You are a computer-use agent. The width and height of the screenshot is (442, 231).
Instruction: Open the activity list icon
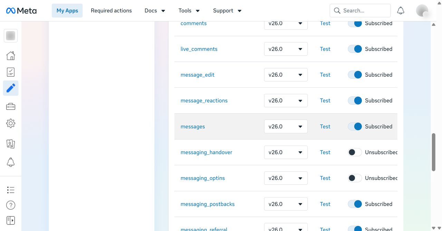click(11, 190)
